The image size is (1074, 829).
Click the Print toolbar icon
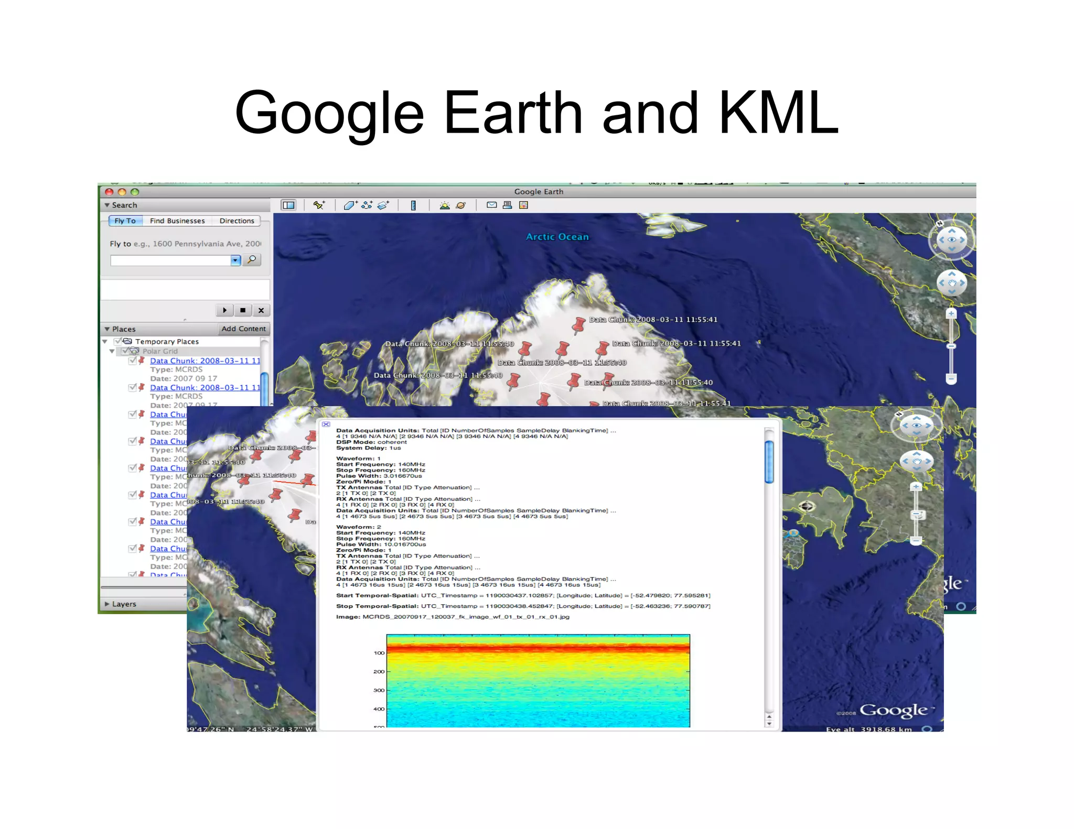point(507,205)
